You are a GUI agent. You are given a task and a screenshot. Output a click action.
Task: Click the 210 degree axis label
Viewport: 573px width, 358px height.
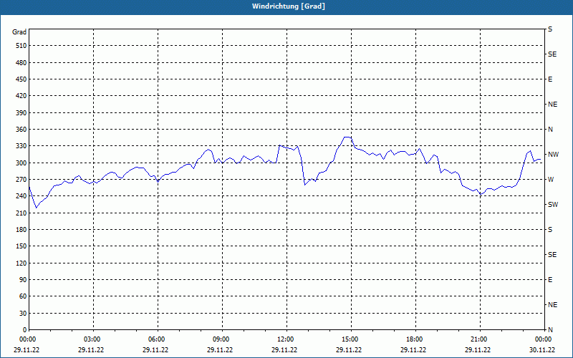21,213
